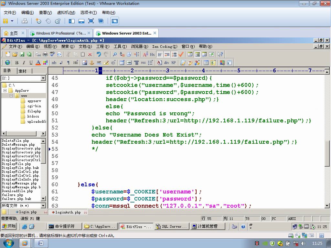Collapse the AppServ folder node

[5, 90]
